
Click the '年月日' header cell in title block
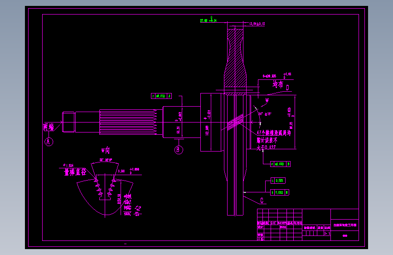[298, 223]
